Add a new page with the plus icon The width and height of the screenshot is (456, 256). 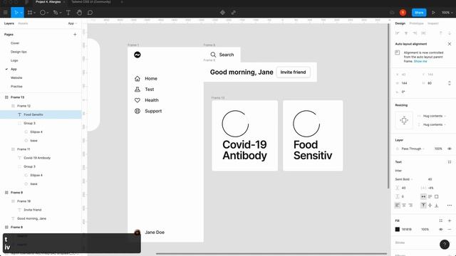click(x=75, y=34)
